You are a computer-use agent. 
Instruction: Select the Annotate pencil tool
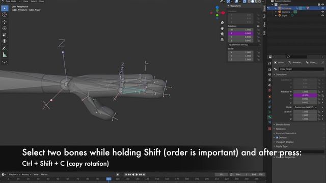tap(5, 48)
